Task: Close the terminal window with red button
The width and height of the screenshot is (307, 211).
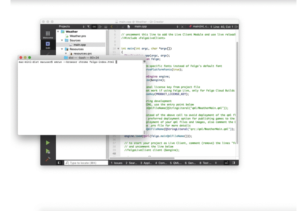Action: click(21, 57)
